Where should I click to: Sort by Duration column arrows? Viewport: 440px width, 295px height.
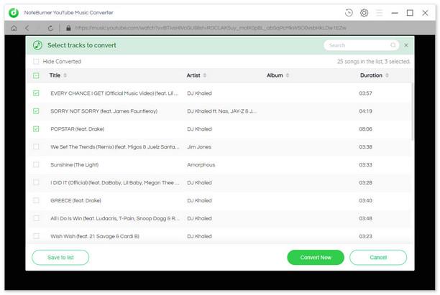tap(387, 75)
